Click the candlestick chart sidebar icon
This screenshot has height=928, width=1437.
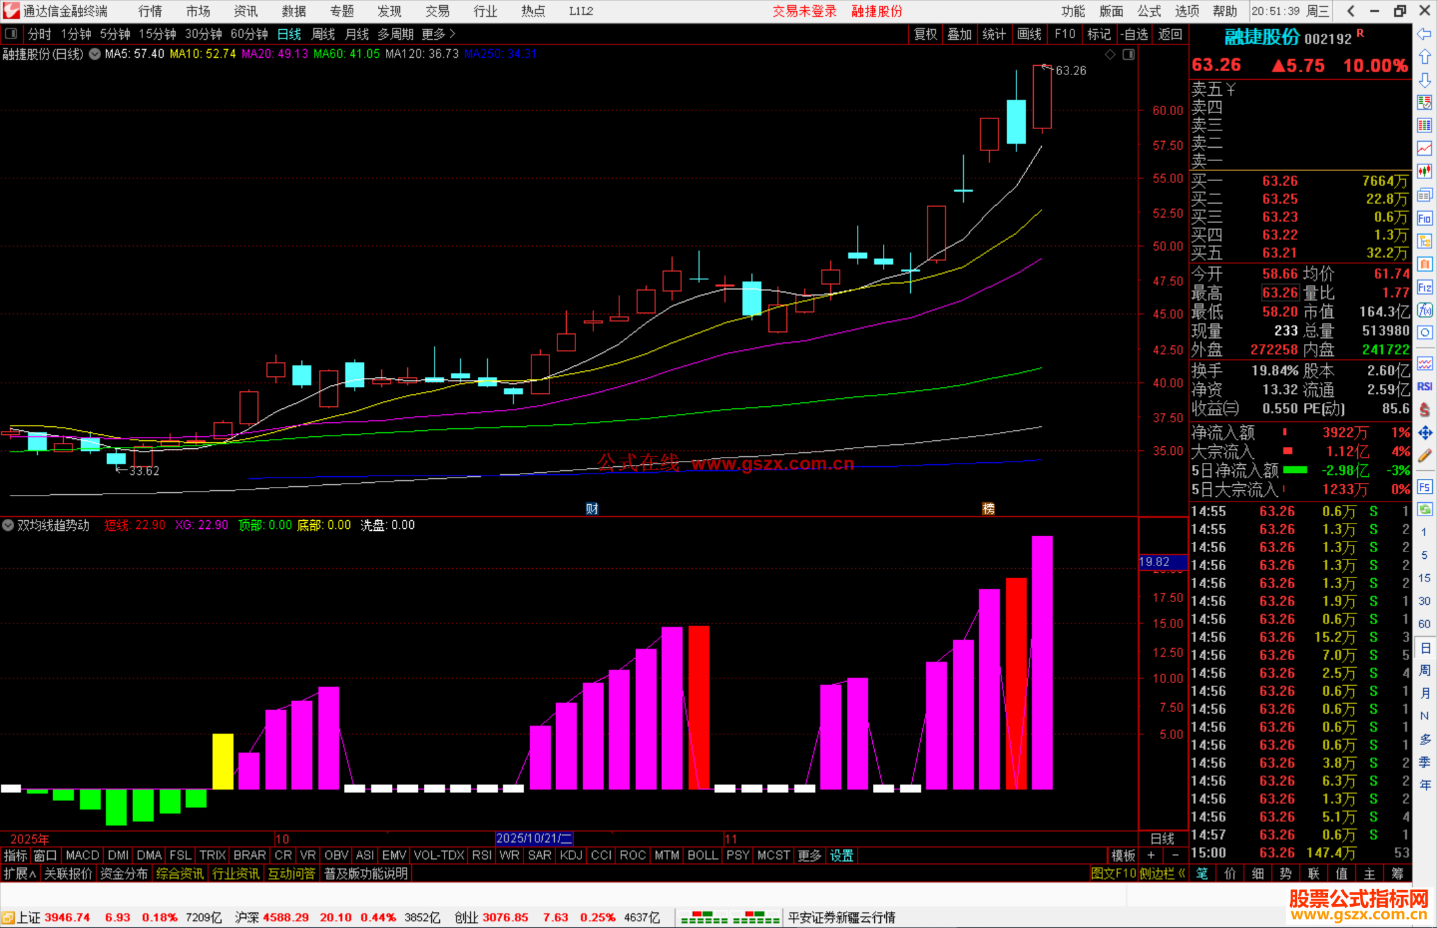tap(1424, 172)
